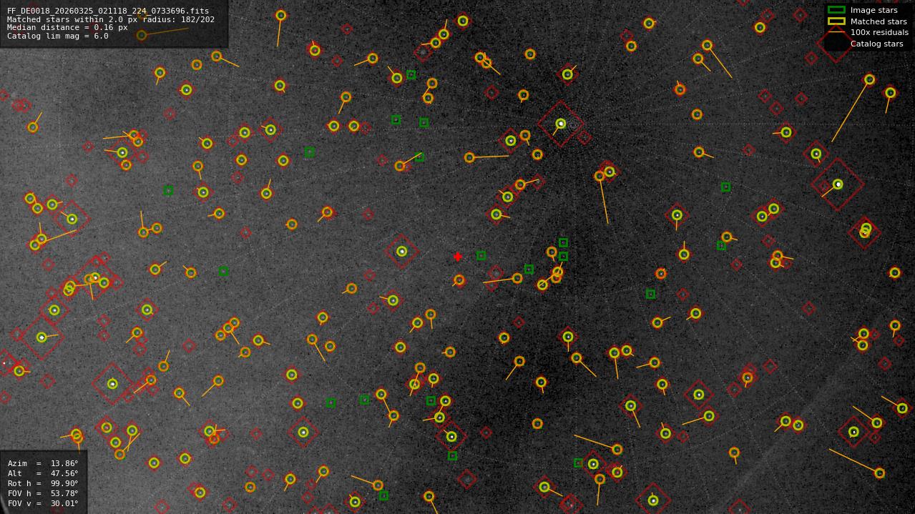Click the red center cross marker
This screenshot has width=915, height=514.
coord(458,257)
